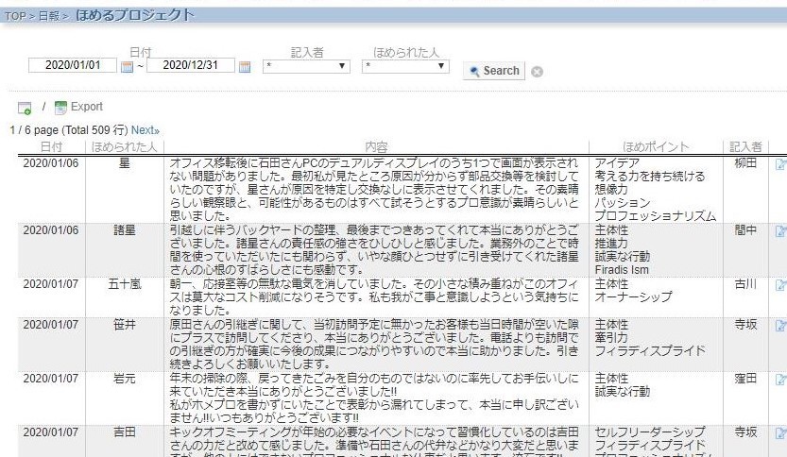This screenshot has height=457, width=787.
Task: Click the start date field 2020/01/01
Action: [x=73, y=65]
